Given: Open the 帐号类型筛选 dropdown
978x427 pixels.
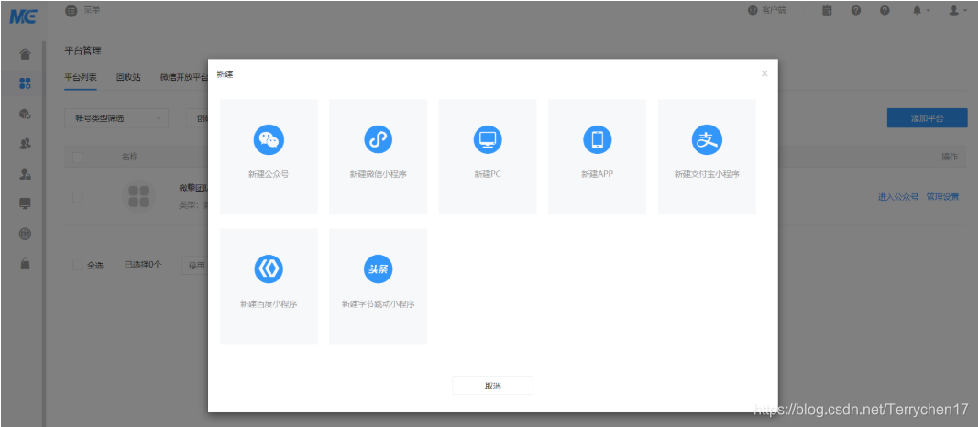Looking at the screenshot, I should tap(116, 118).
